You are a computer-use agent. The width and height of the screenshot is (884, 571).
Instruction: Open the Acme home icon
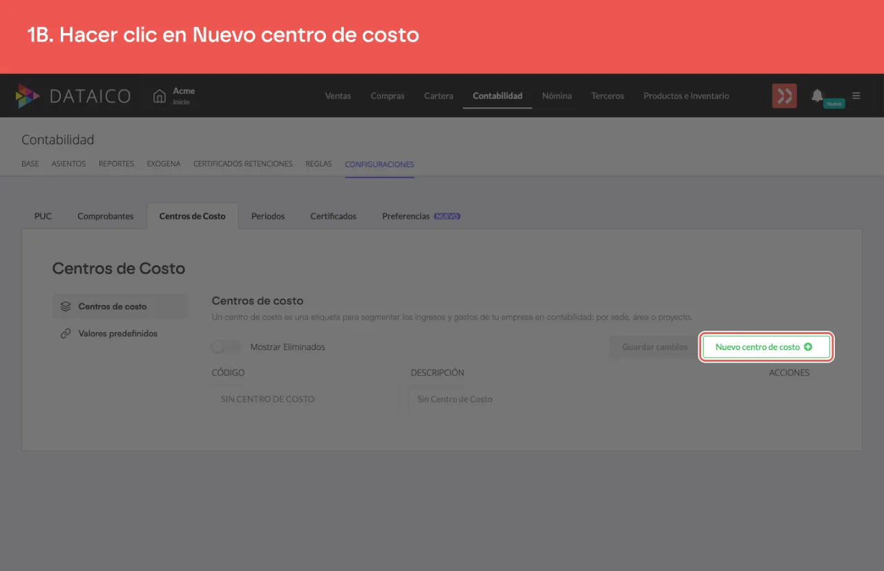coord(160,96)
